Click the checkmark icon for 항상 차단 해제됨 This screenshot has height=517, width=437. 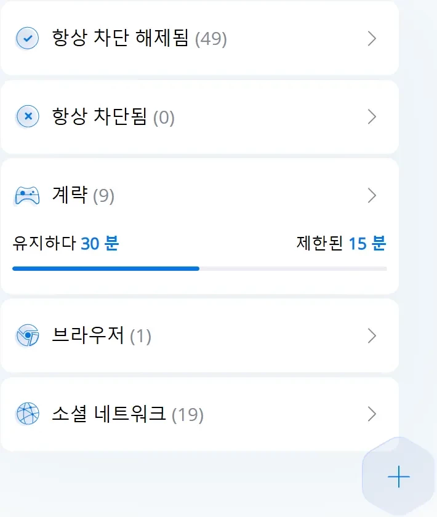point(27,38)
